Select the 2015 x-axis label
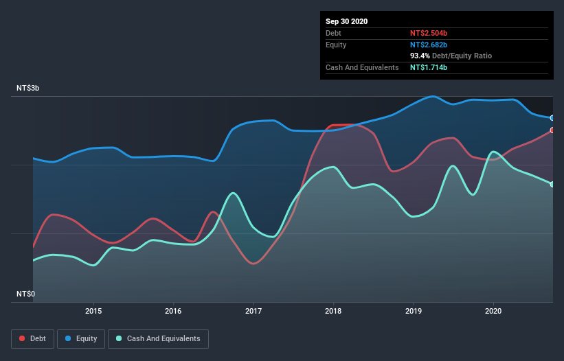This screenshot has height=361, width=564. pos(93,311)
